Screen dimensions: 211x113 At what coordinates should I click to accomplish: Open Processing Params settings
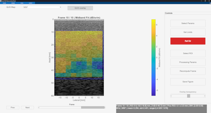click(x=188, y=62)
